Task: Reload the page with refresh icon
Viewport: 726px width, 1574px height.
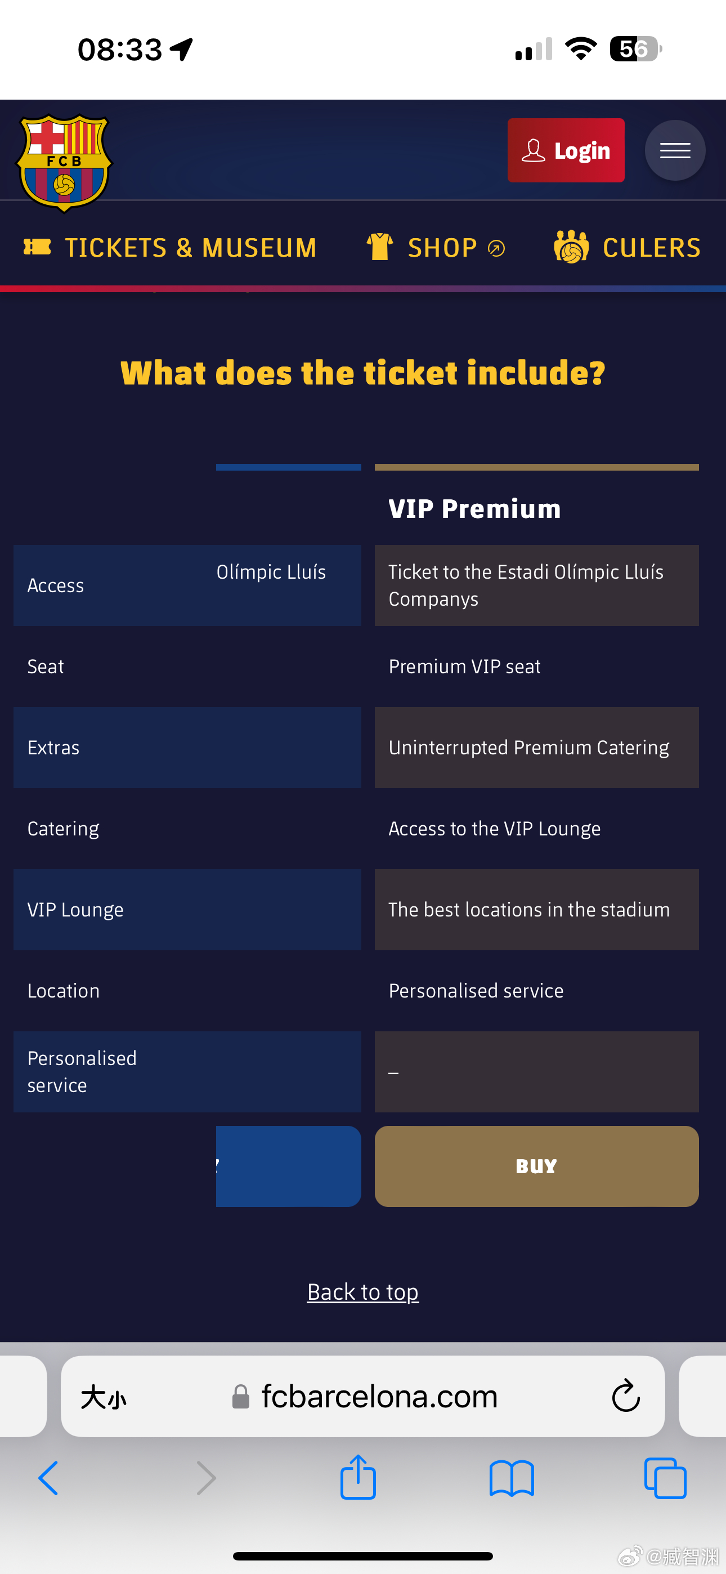Action: (x=625, y=1396)
